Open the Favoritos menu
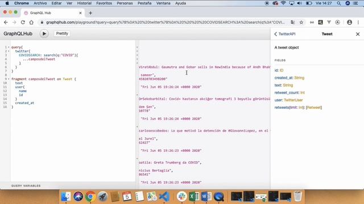The height and width of the screenshot is (204, 364). click(x=104, y=3)
